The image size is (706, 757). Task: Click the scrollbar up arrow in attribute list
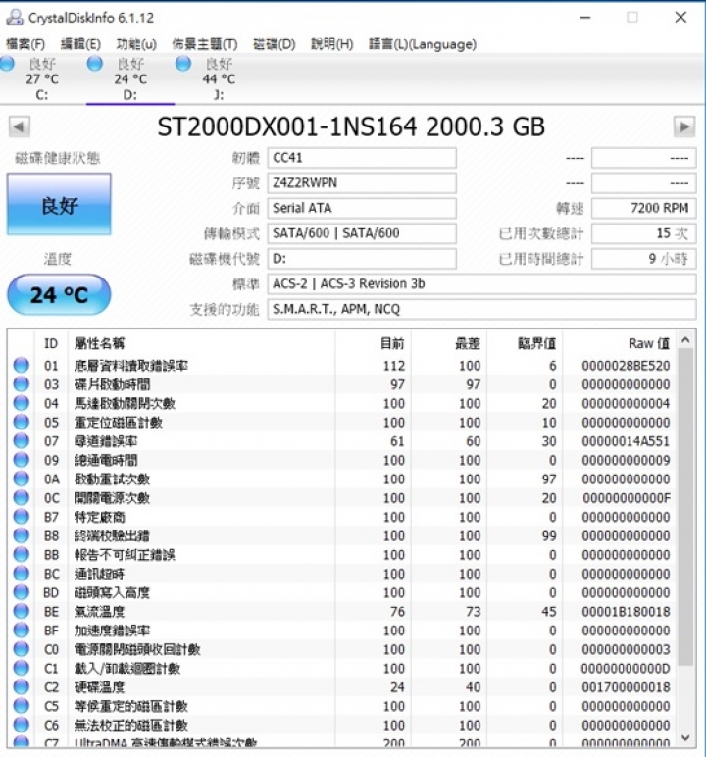(x=685, y=340)
